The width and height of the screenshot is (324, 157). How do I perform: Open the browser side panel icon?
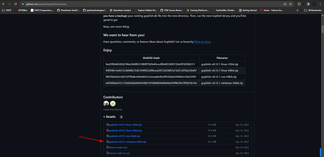pos(308,4)
